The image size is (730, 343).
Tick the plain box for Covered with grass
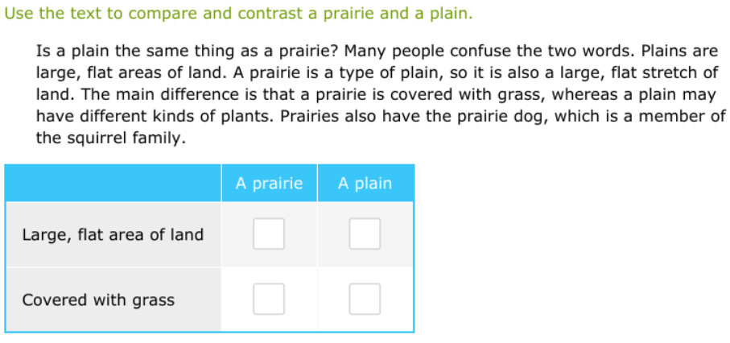[x=365, y=300]
